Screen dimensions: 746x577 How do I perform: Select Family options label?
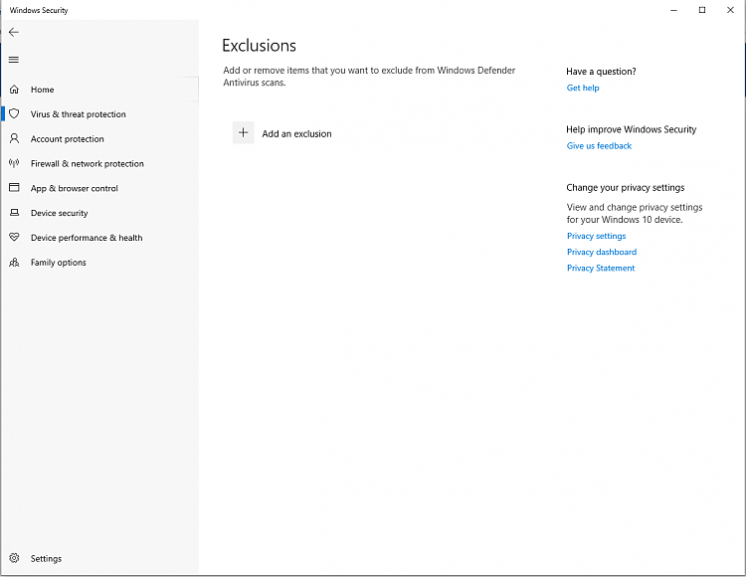click(x=59, y=263)
